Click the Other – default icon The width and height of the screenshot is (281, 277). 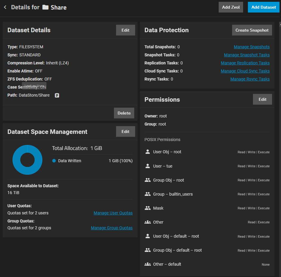click(148, 264)
